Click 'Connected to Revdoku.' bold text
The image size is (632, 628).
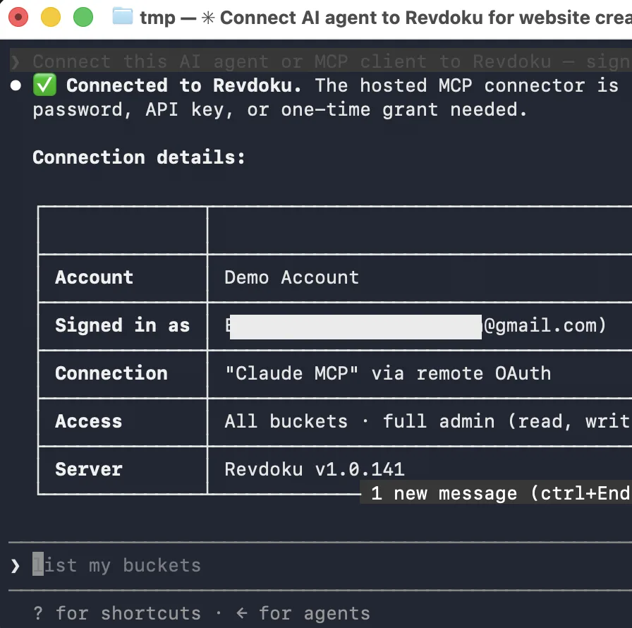point(184,85)
